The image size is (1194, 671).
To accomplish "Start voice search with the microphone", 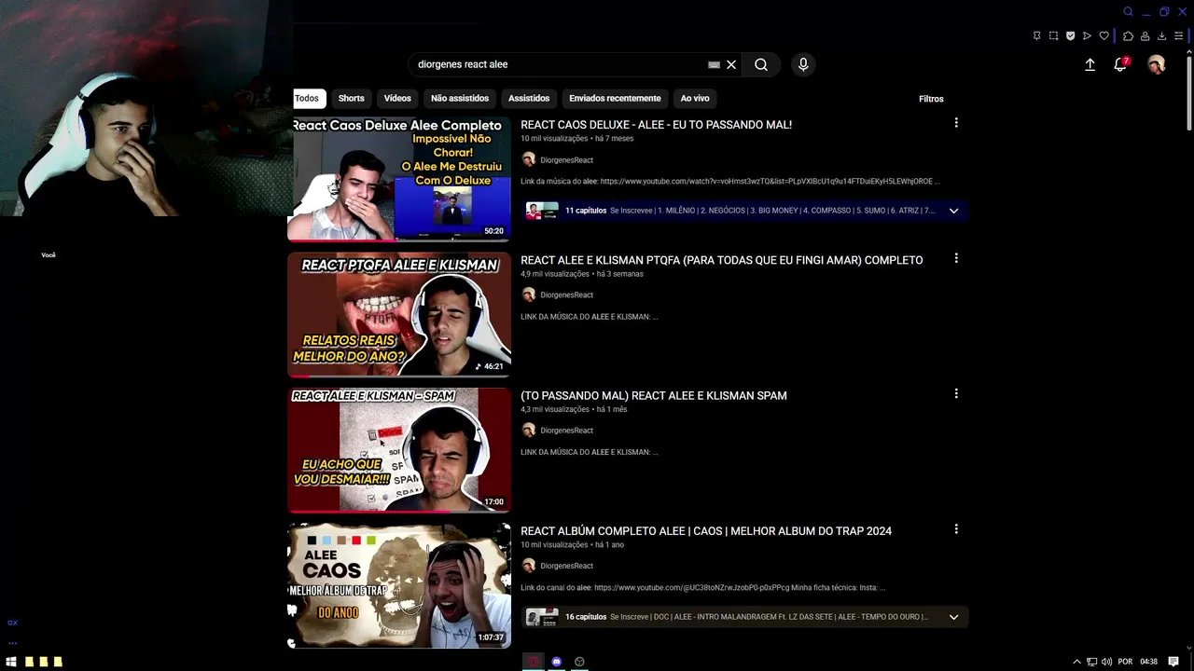I will (x=803, y=64).
